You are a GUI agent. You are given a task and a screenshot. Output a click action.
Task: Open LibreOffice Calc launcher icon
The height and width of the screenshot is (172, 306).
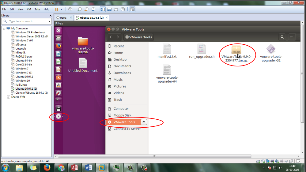point(58,62)
